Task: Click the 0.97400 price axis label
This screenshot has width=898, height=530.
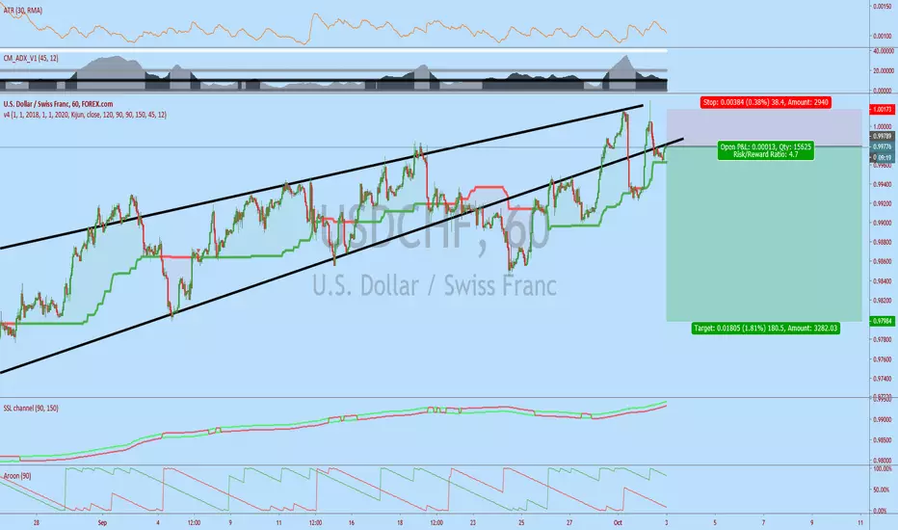Action: coord(883,378)
